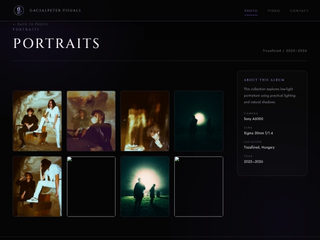320x240 pixels.
Task: Go to the Contact nav tab
Action: pyautogui.click(x=299, y=11)
